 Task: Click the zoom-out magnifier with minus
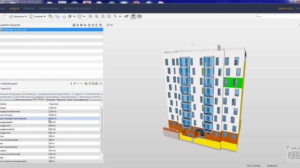103,17
